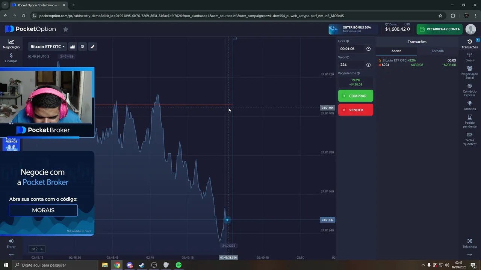The width and height of the screenshot is (481, 270).
Task: Select the drawing brush tool
Action: point(93,46)
